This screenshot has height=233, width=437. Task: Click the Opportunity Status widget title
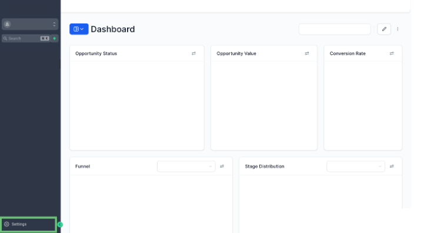pos(96,53)
